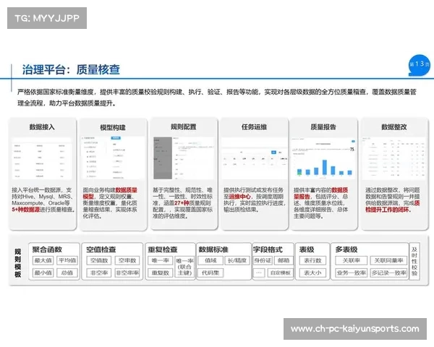Choose the 身份证 format box
This screenshot has width=434, height=347.
[263, 260]
